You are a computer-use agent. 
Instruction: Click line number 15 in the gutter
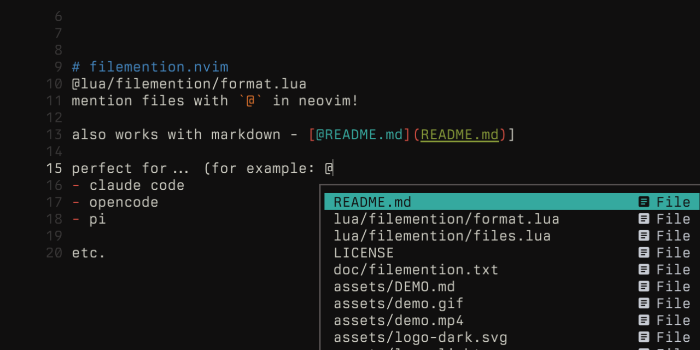(x=55, y=168)
